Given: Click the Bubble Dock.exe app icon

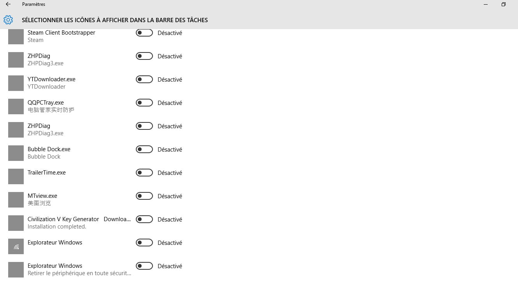Looking at the screenshot, I should (x=16, y=153).
